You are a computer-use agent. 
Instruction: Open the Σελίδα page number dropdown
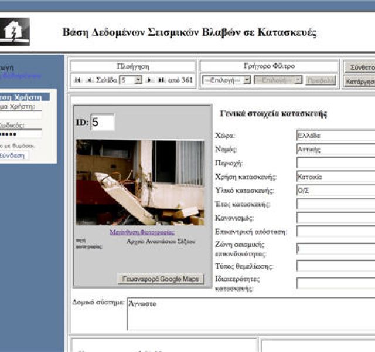(x=131, y=80)
